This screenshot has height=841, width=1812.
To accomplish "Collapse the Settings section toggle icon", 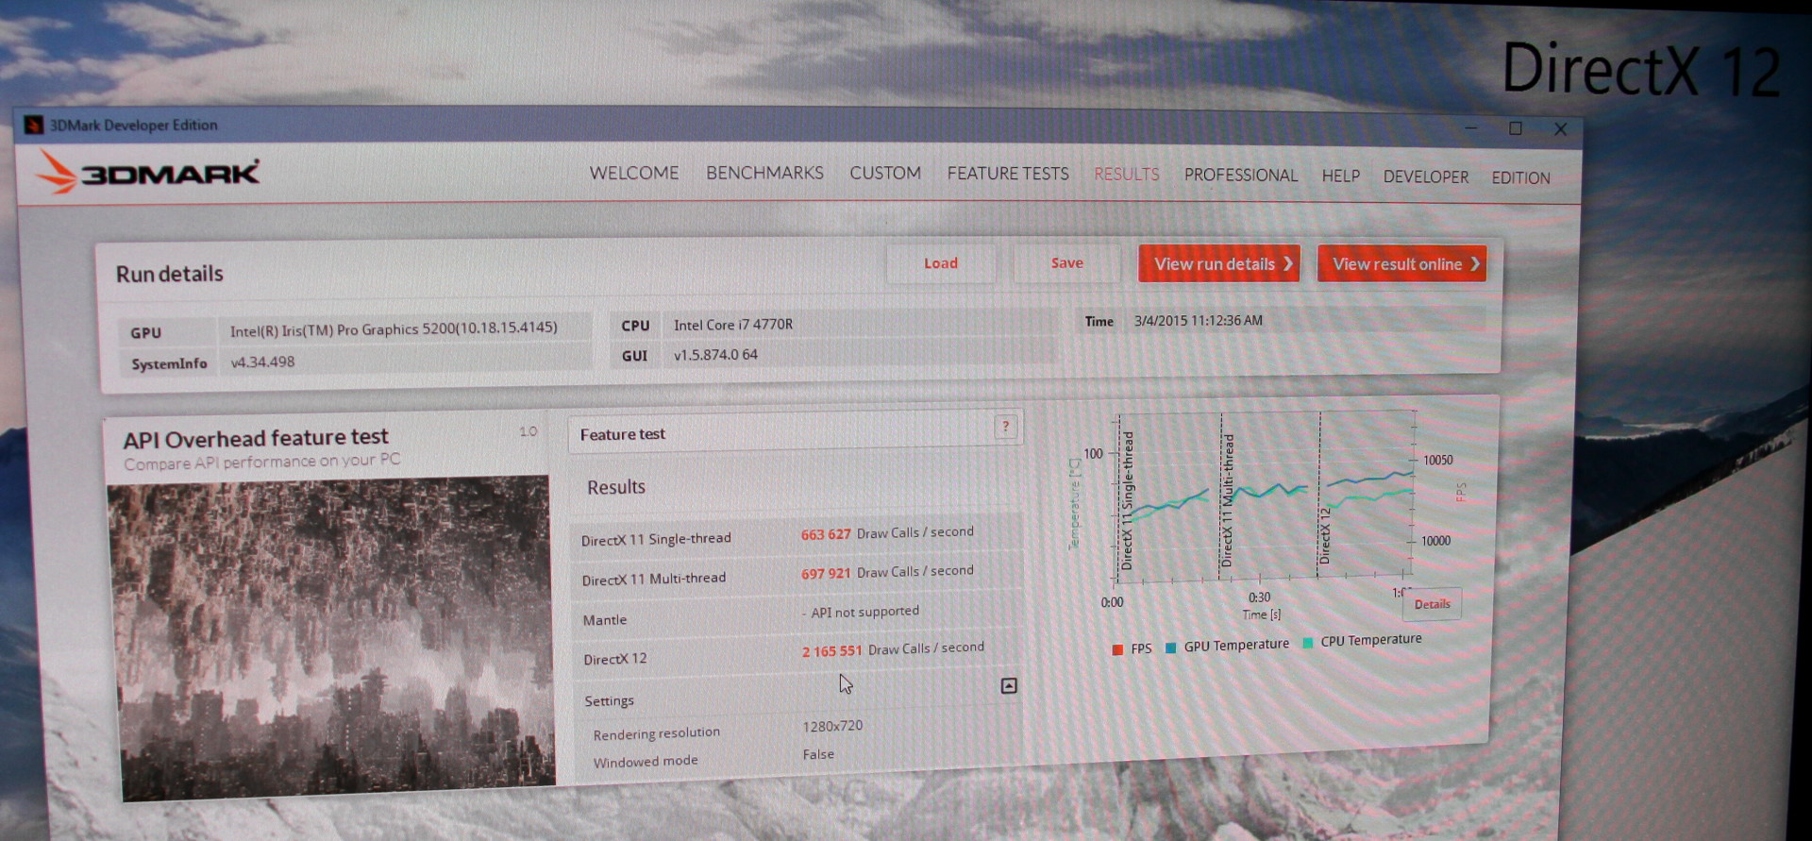I will [1009, 686].
